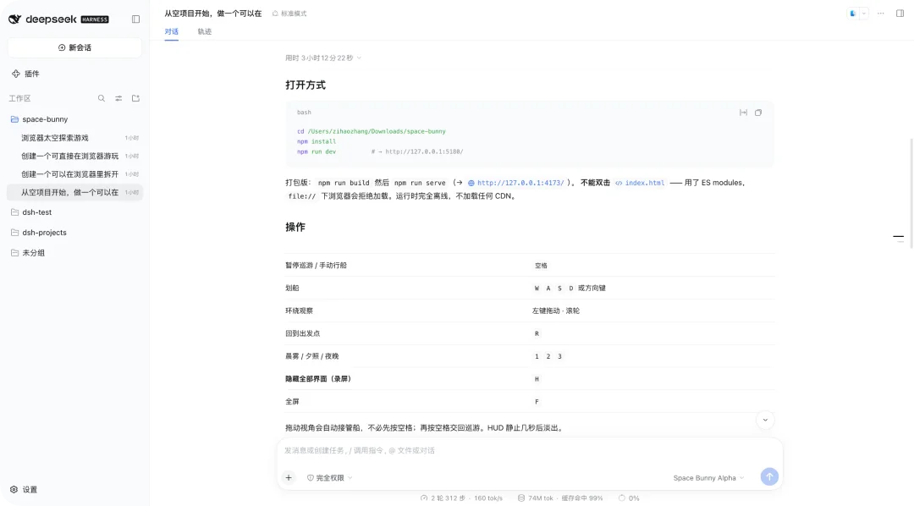Toggle the right side panel icon

coord(900,14)
